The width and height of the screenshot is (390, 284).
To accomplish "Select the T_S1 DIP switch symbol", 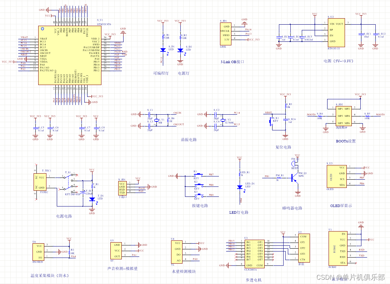I will (69, 183).
